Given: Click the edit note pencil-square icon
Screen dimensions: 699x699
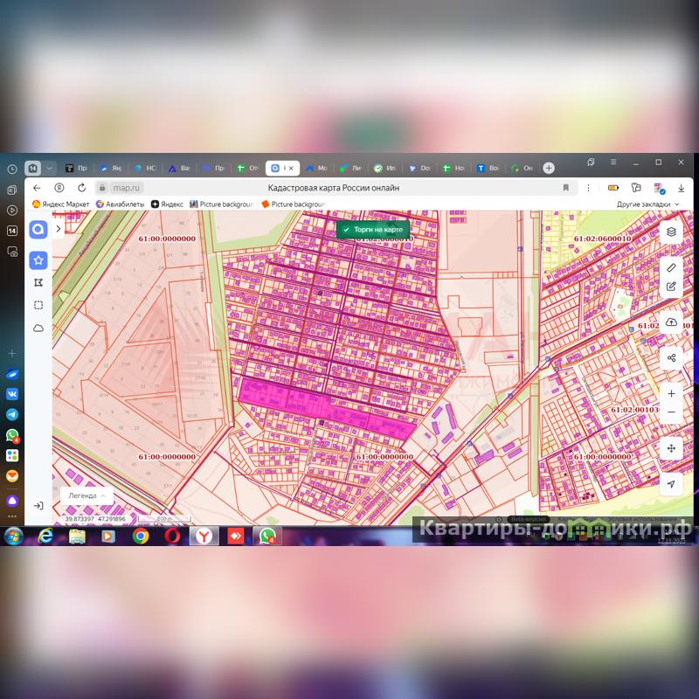Looking at the screenshot, I should [x=671, y=286].
